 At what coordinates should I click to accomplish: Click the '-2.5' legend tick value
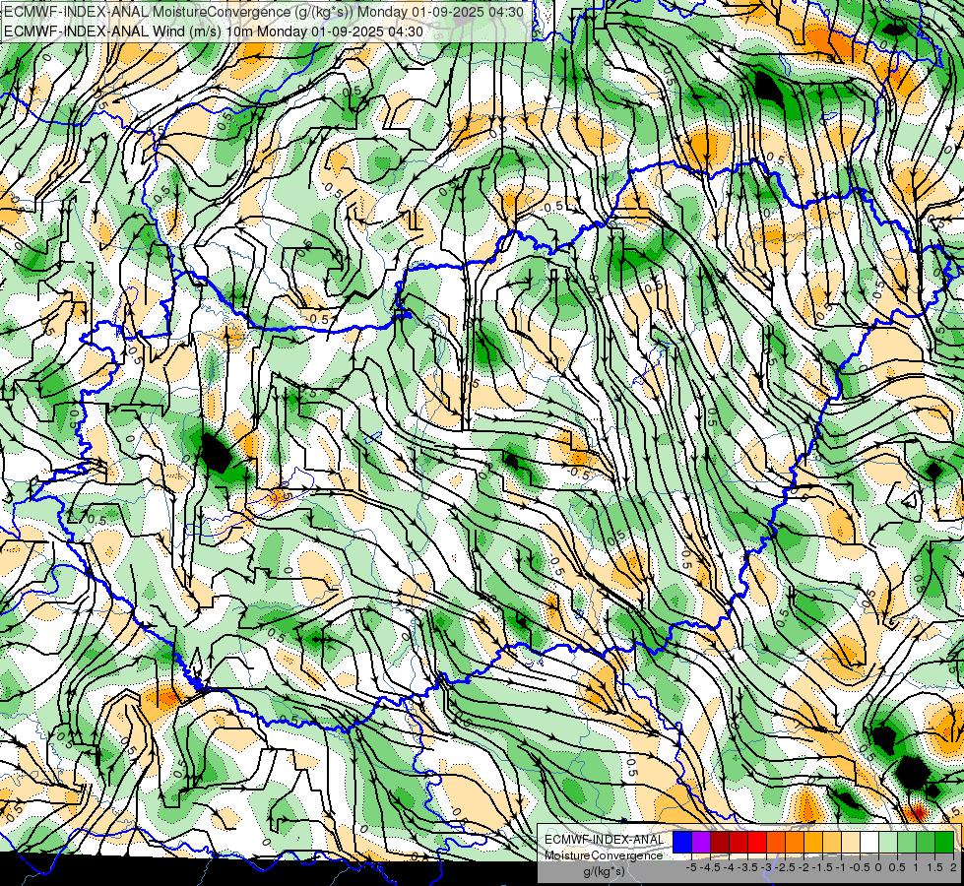[785, 867]
